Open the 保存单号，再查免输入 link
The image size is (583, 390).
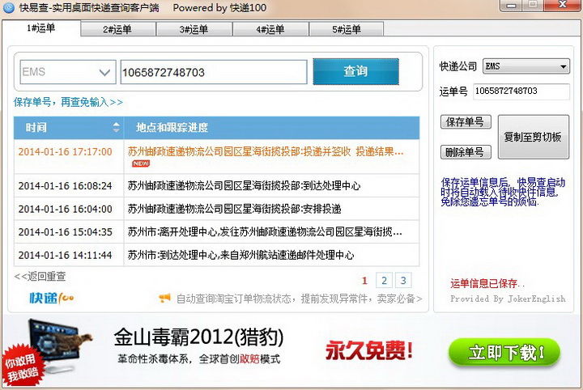point(68,102)
